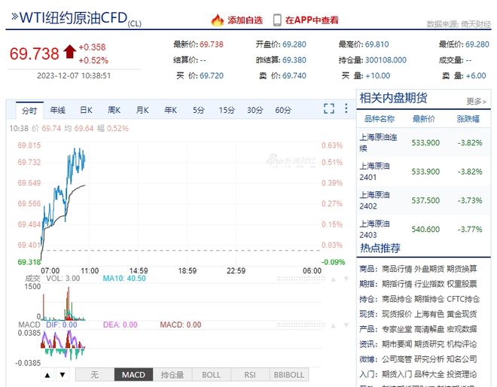Screen dimensions: 497x387
Task: Open 上海原油连续 futures row
Action: tap(424, 142)
